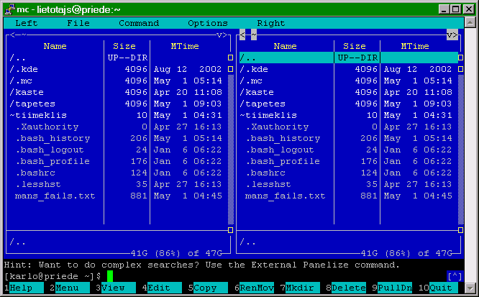Viewport: 479px width, 297px height.
Task: Select the /.mc directory in the left panel
Action: (x=118, y=81)
